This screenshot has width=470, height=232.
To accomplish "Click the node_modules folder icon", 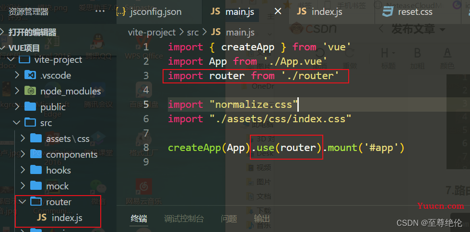I will point(30,91).
